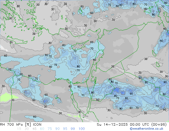This screenshot has height=131, width=169.
Task: Click the date 'Su 14-12-2025'
Action: click(x=112, y=125)
